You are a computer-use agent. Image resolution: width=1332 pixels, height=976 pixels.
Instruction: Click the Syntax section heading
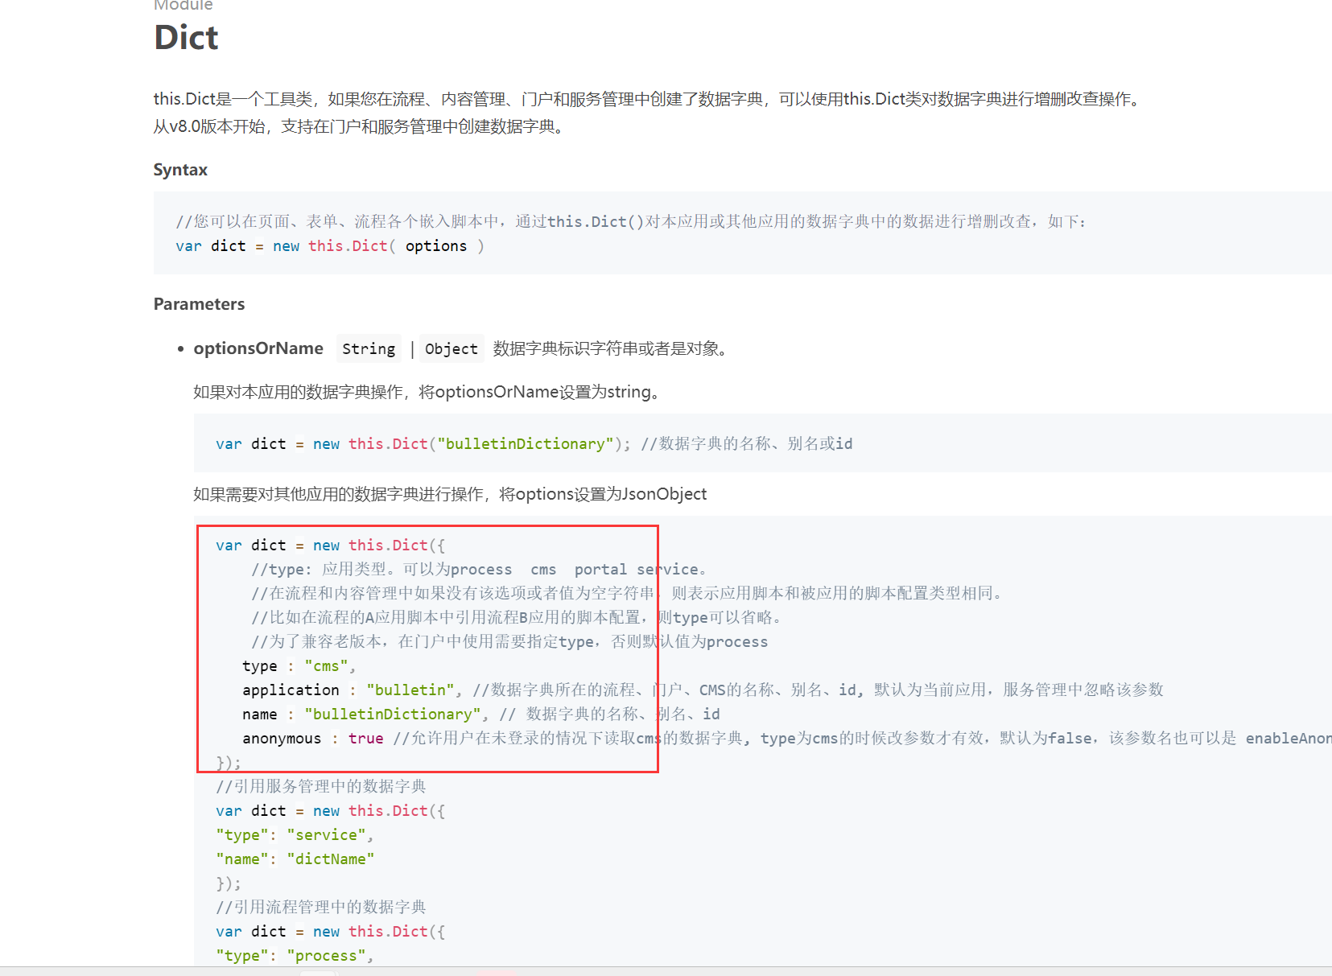click(x=180, y=170)
